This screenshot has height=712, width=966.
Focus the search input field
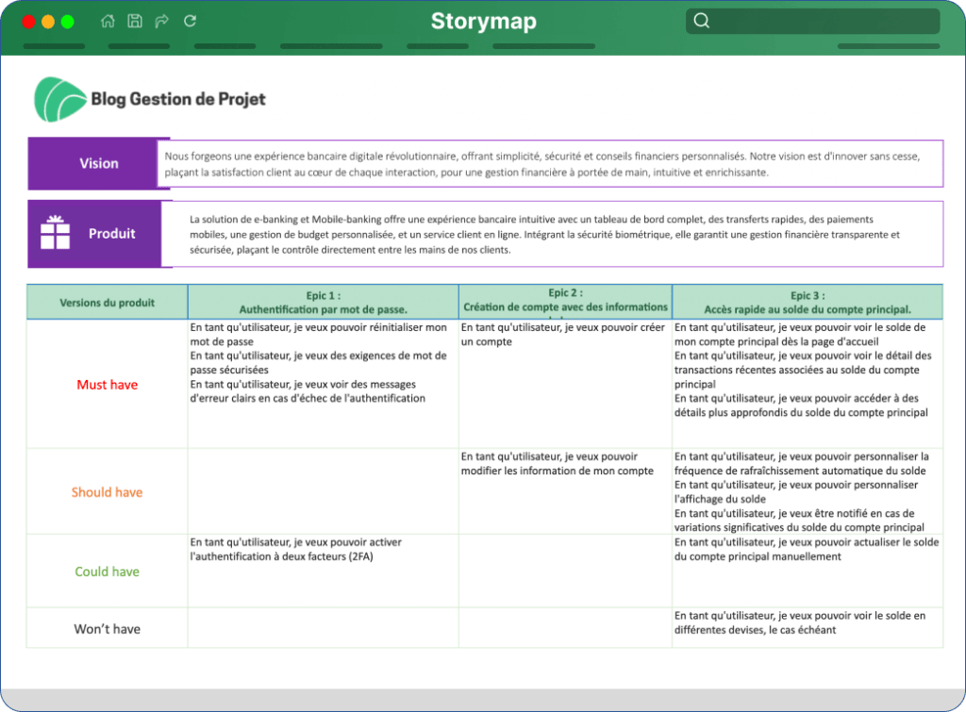(812, 21)
